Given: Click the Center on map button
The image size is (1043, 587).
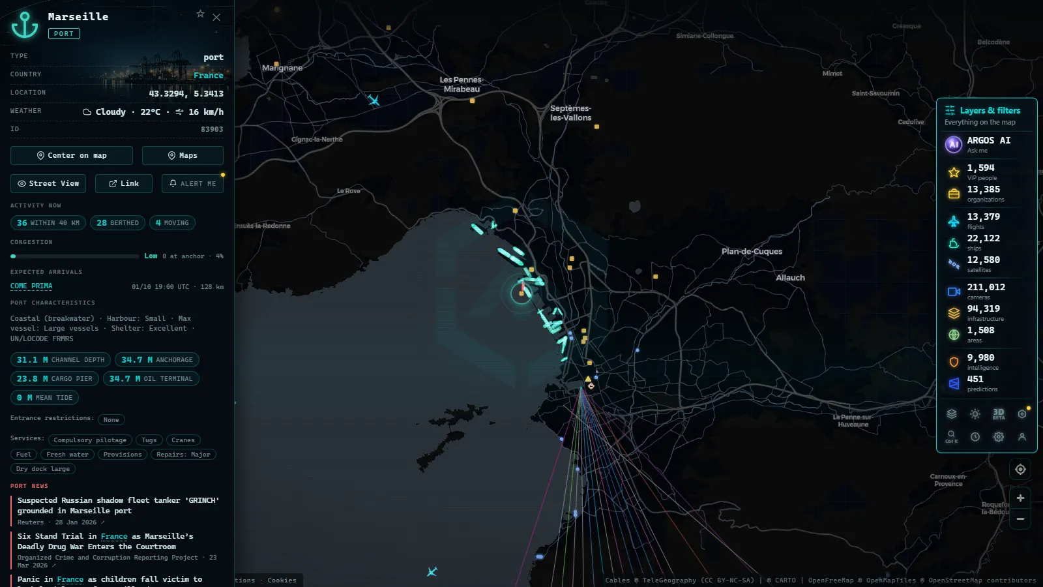Looking at the screenshot, I should pos(72,155).
